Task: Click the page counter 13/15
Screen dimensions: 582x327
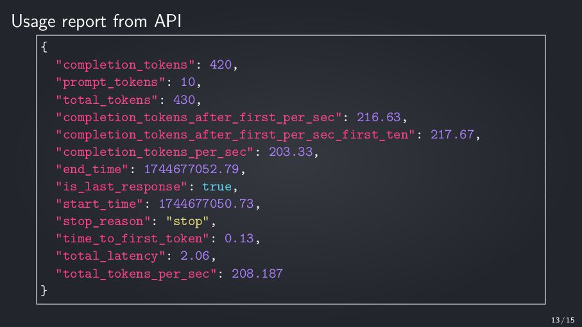Action: click(x=563, y=320)
